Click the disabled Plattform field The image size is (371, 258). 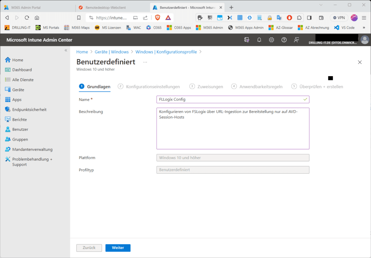tap(233, 158)
